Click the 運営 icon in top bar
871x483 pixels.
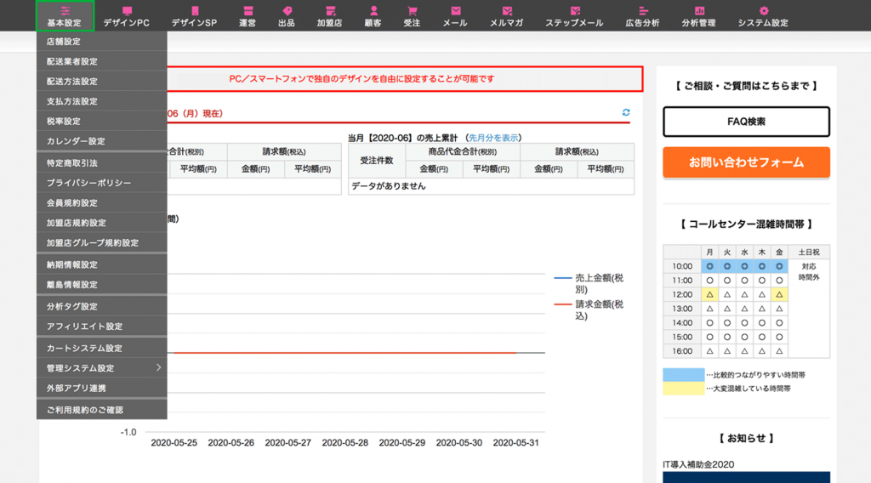pyautogui.click(x=248, y=11)
